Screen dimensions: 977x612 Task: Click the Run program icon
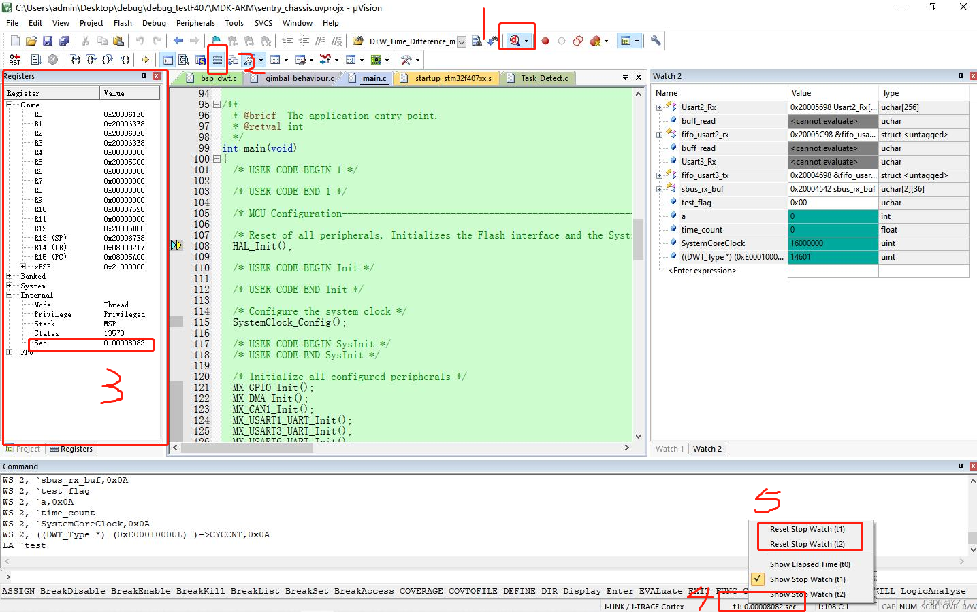pos(36,60)
